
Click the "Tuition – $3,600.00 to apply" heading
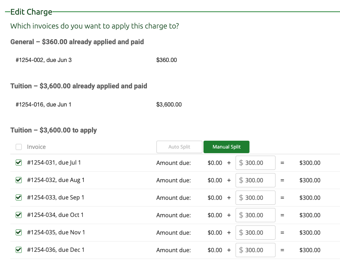pos(53,130)
